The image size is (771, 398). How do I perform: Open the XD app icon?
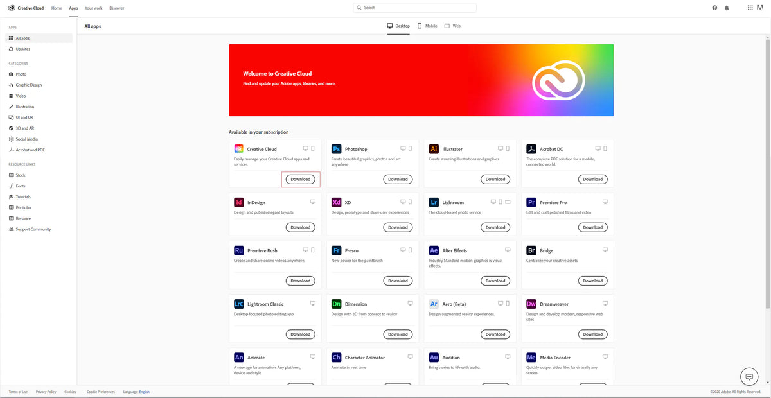pos(336,202)
